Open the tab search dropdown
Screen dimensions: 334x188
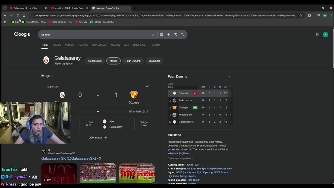pyautogui.click(x=5, y=8)
